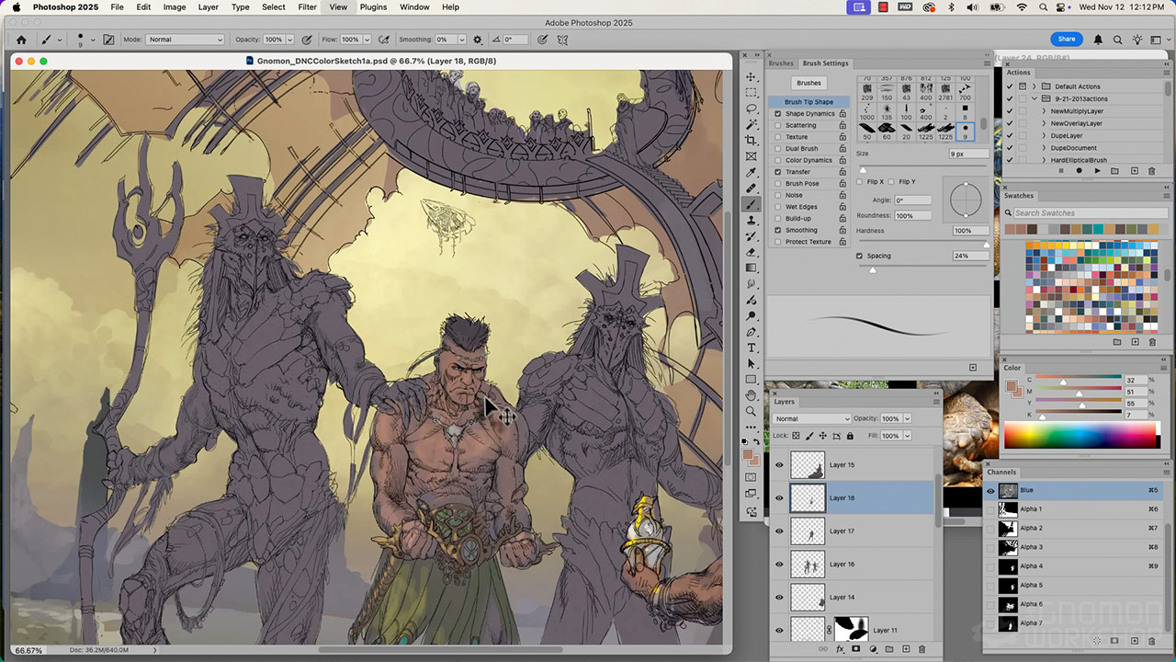This screenshot has width=1176, height=662.
Task: Hide Layer 17 with its eye icon
Action: (x=779, y=531)
